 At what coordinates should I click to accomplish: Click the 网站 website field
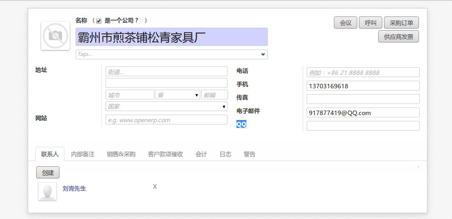[x=166, y=120]
